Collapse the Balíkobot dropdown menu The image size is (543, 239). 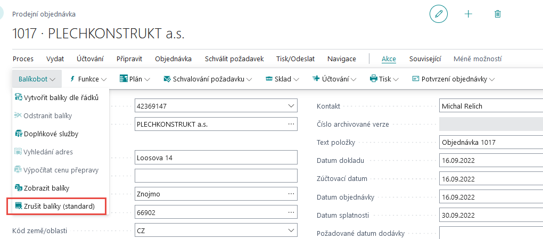(x=52, y=79)
